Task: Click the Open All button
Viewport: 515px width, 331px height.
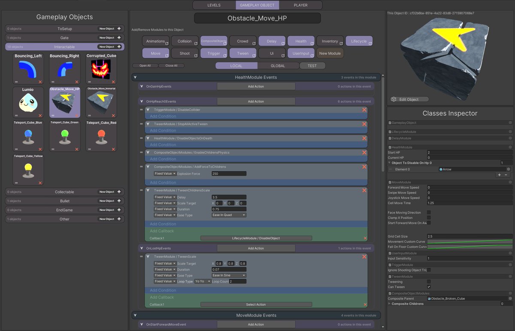Action: coord(145,66)
